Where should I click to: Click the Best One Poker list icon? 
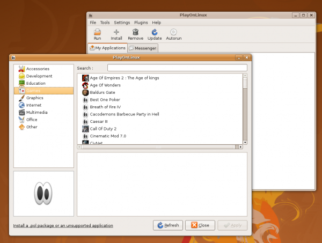(x=85, y=100)
